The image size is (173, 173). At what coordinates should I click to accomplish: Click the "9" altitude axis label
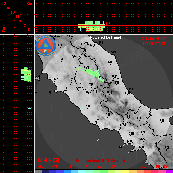pyautogui.click(x=20, y=21)
